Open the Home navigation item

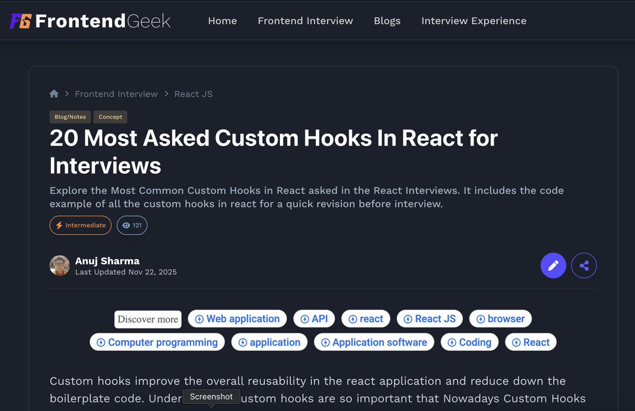222,21
